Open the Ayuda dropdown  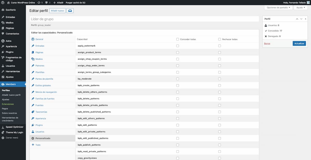pyautogui.click(x=300, y=7)
